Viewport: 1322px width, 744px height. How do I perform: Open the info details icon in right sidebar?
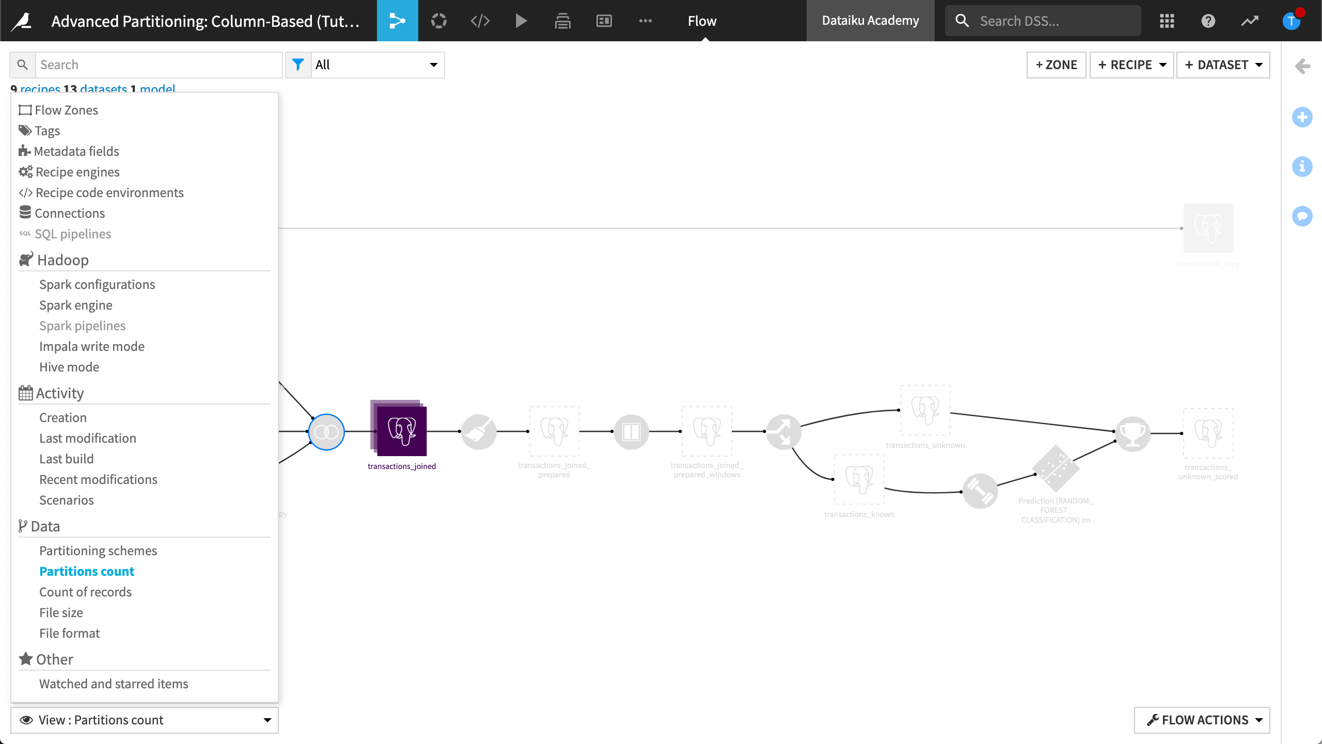coord(1302,167)
